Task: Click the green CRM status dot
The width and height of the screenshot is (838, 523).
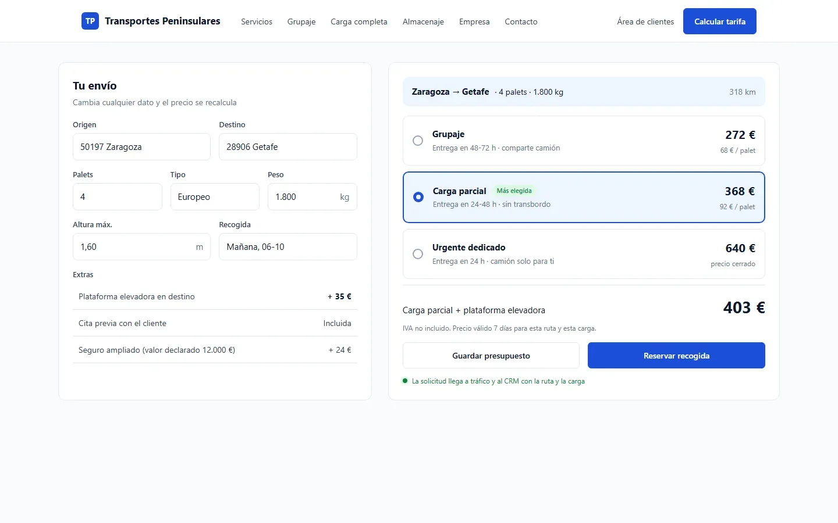Action: click(405, 381)
